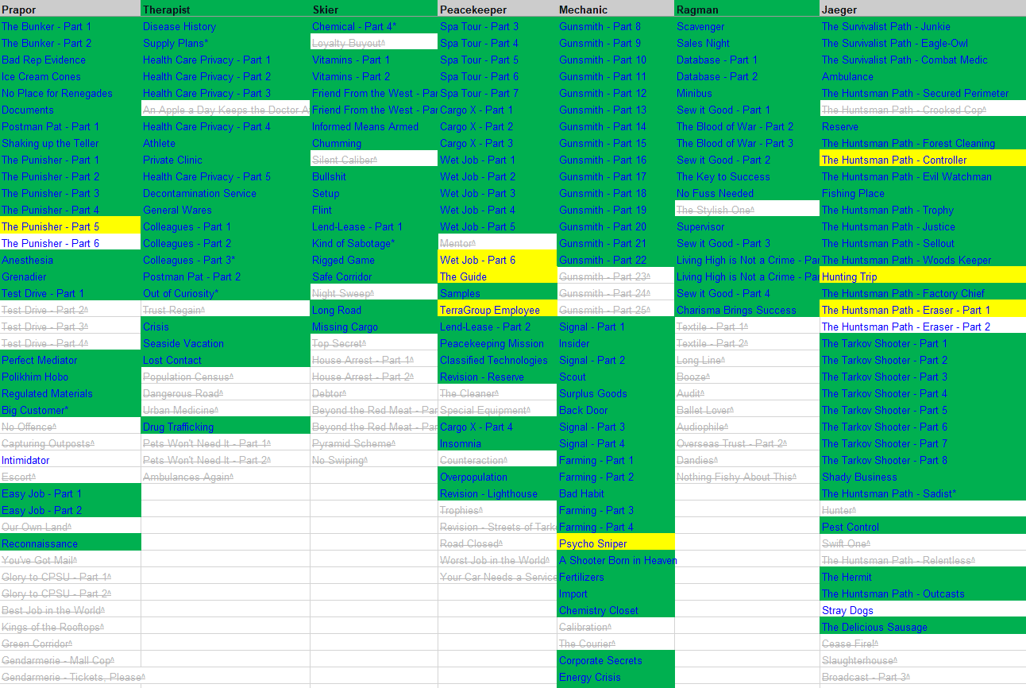Viewport: 1026px width, 688px height.
Task: Click the Decontamination Service cell
Action: (226, 193)
